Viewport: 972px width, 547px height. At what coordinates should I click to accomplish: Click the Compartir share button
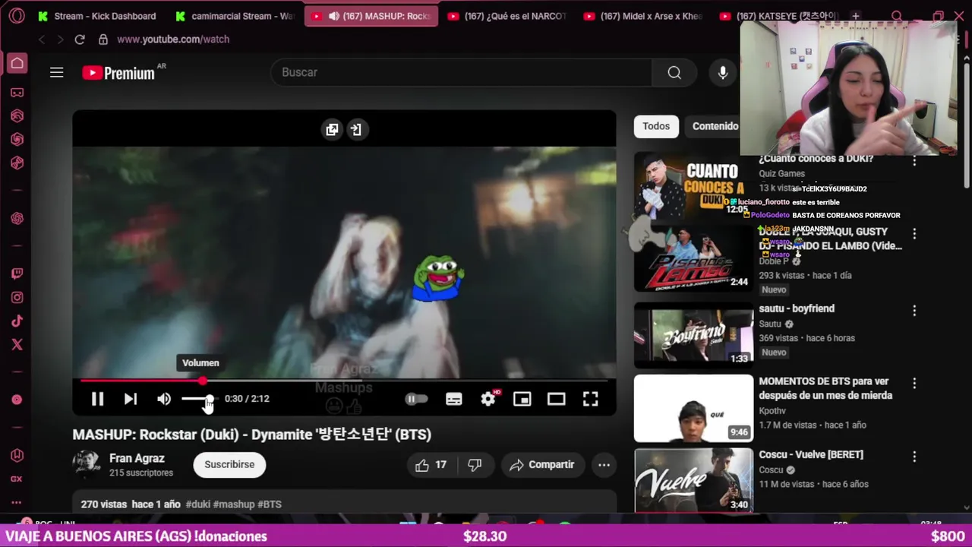pos(542,465)
